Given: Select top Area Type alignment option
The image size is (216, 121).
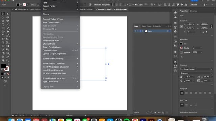Looking at the screenshot, I should point(182,105).
